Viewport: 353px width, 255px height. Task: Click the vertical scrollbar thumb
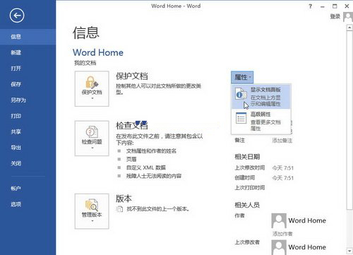coord(349,120)
